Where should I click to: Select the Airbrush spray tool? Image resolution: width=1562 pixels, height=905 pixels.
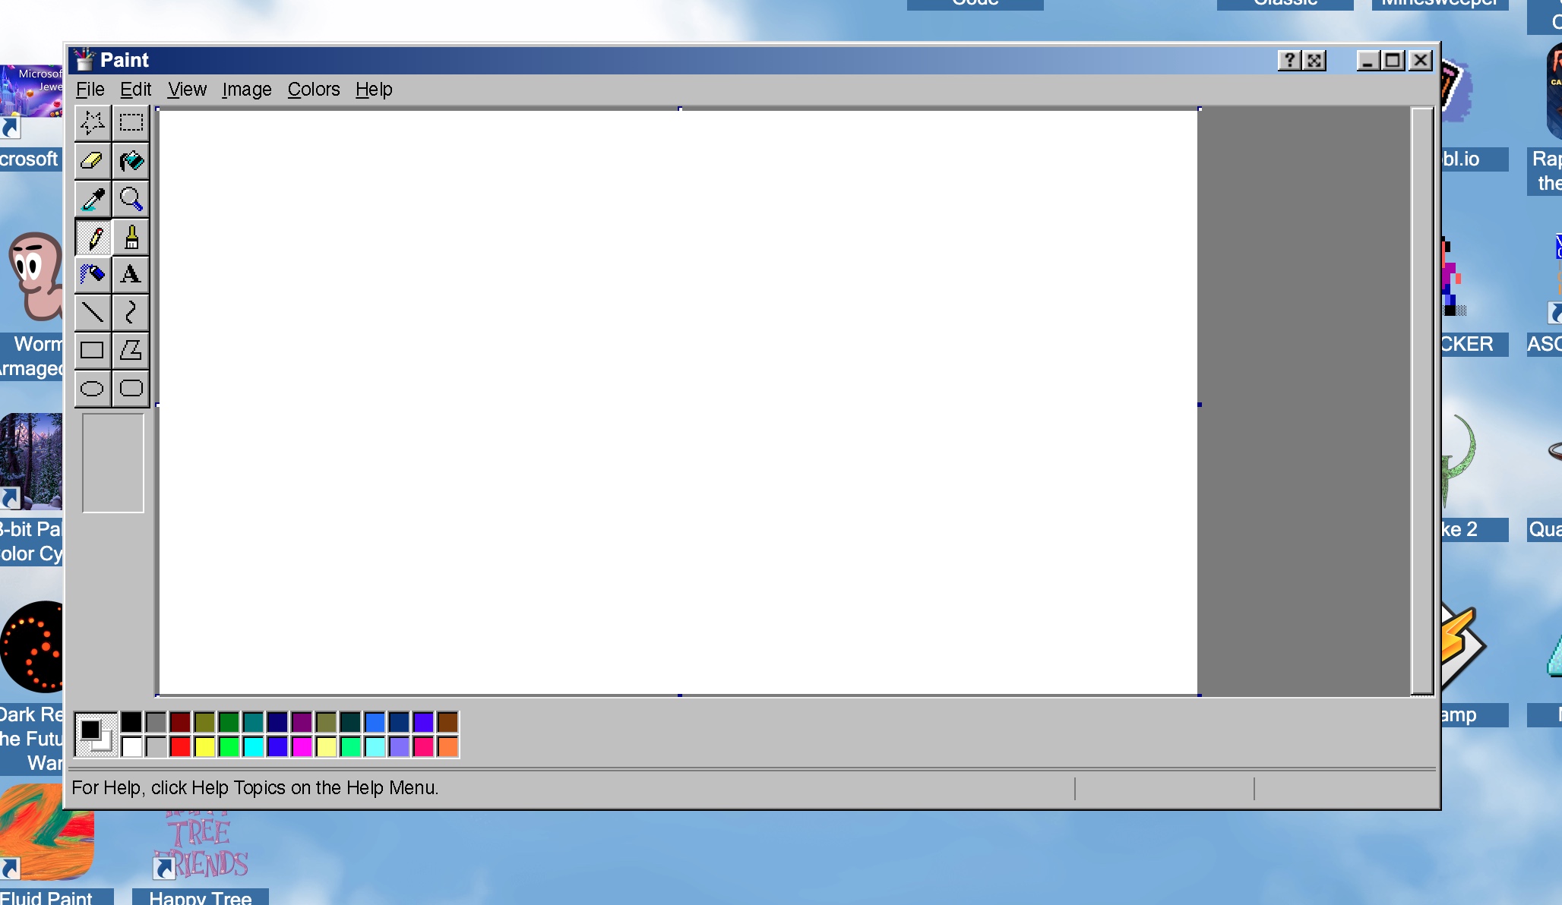pyautogui.click(x=93, y=274)
